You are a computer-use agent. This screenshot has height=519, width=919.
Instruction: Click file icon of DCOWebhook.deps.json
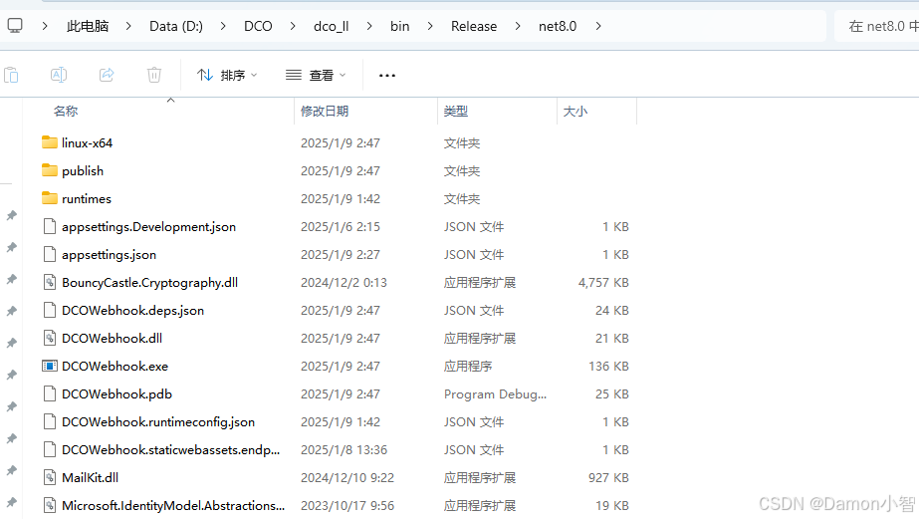tap(50, 310)
